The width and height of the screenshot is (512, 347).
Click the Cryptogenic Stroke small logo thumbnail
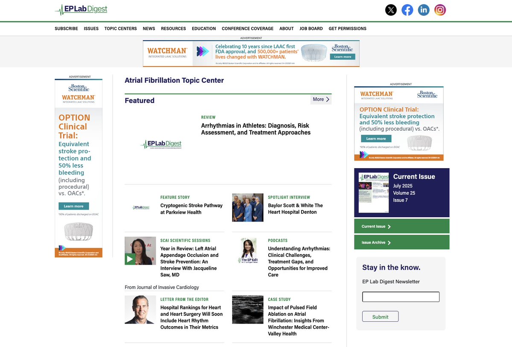(x=141, y=207)
